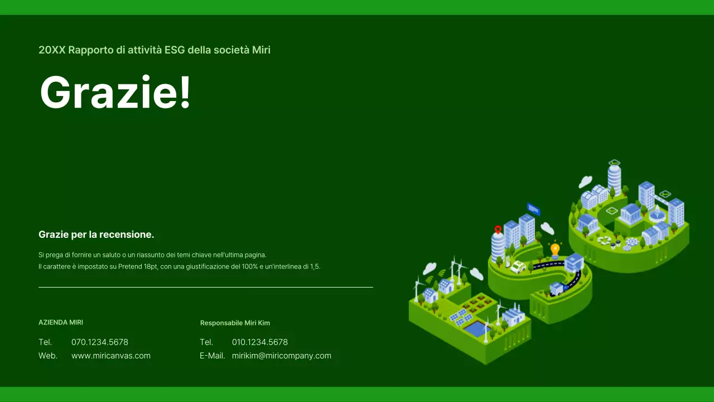Screen dimensions: 714x402
Task: Click the solar panel array
Action: pos(460,317)
